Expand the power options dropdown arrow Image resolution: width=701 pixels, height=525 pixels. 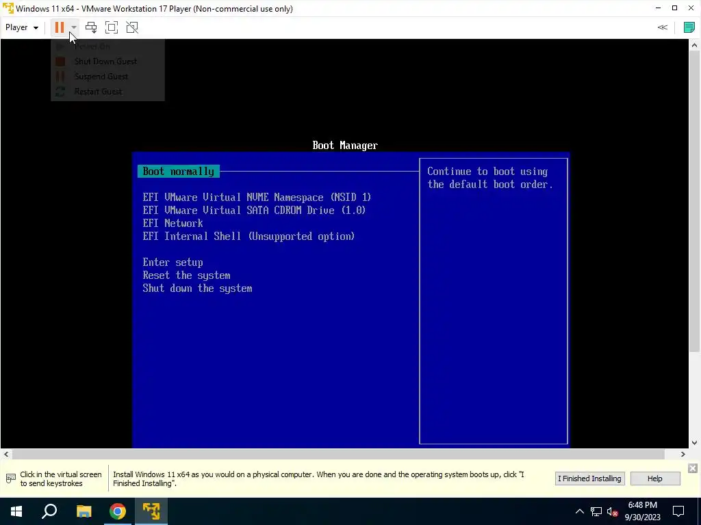74,27
